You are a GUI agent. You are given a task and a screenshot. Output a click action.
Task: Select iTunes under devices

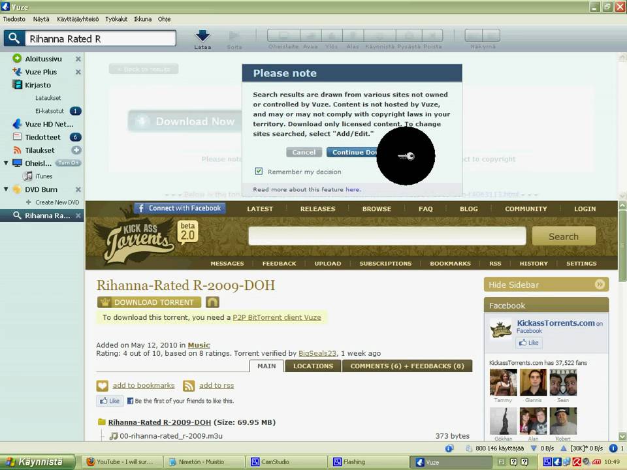pos(44,176)
